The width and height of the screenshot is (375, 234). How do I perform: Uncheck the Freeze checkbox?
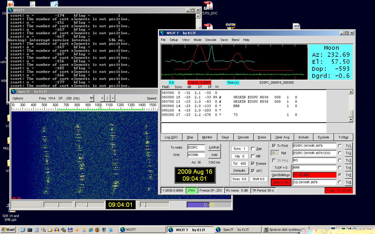click(253, 163)
